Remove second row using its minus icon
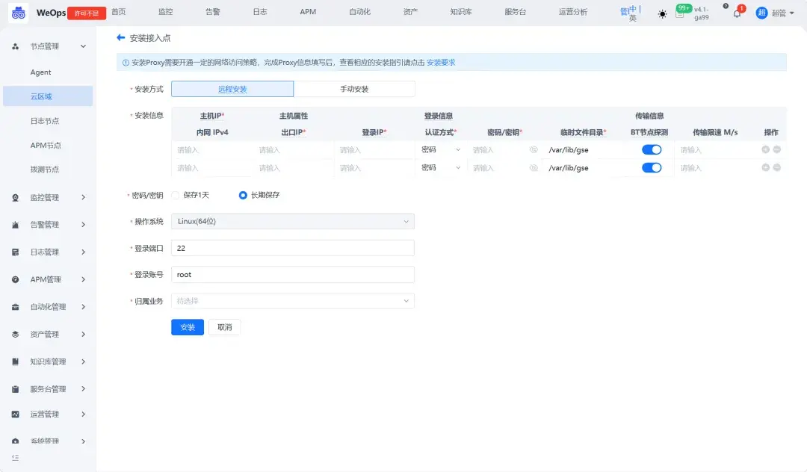 coord(776,167)
